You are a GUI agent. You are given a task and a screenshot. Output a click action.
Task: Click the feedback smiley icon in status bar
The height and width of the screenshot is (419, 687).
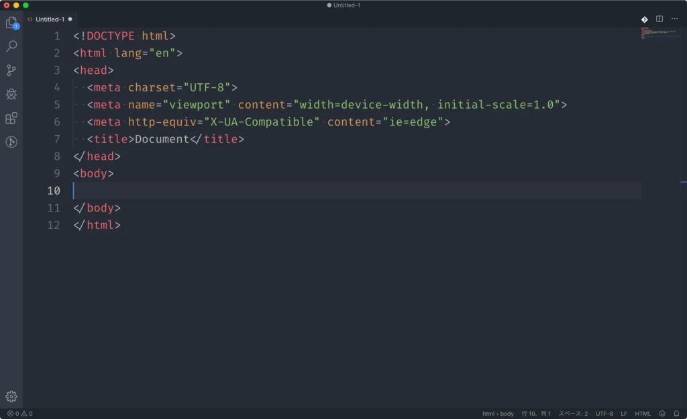tap(662, 414)
